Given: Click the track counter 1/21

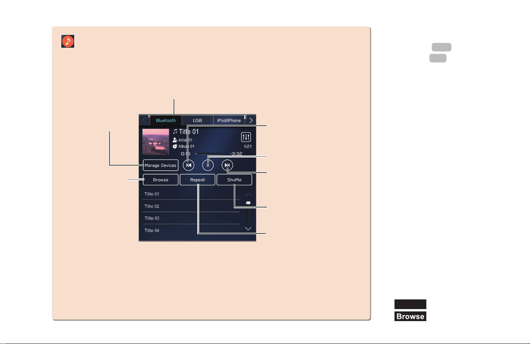Looking at the screenshot, I should [x=247, y=147].
